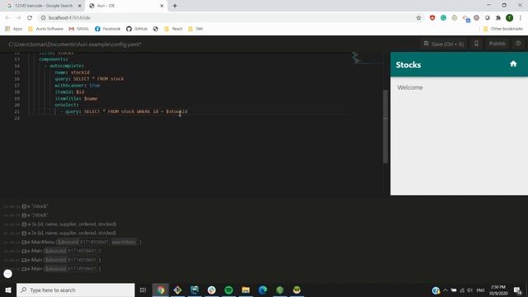Close the Auri - IDE tab
Image resolution: width=528 pixels, height=297 pixels.
[162, 6]
